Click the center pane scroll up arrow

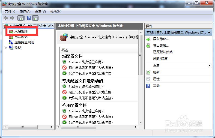point(141,32)
